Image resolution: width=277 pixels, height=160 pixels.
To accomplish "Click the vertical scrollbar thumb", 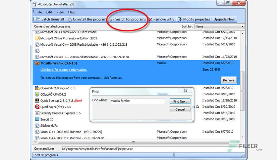I will [243, 91].
